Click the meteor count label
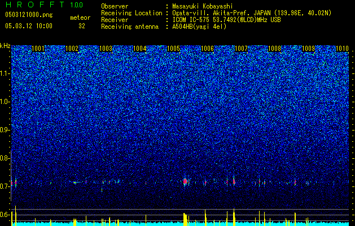Image resolution: width=355 pixels, height=226 pixels. 80,18
